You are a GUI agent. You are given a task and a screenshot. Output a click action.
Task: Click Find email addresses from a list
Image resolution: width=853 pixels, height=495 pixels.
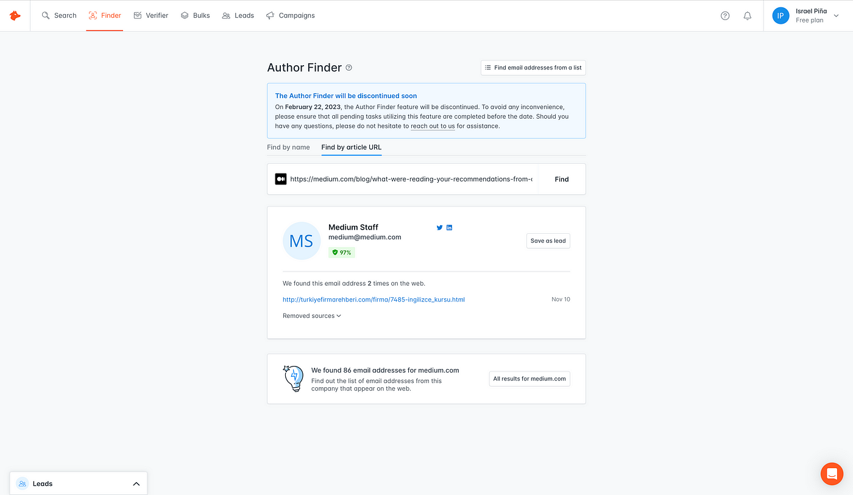click(533, 68)
